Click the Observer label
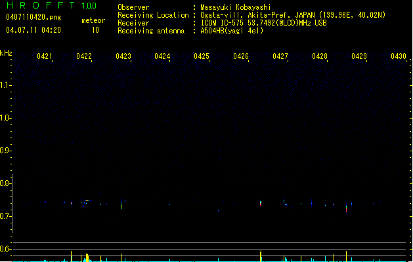The height and width of the screenshot is (262, 413). click(133, 7)
